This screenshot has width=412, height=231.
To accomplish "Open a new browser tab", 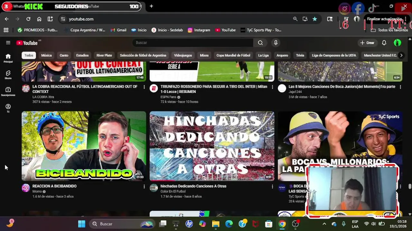I will pyautogui.click(x=151, y=6).
